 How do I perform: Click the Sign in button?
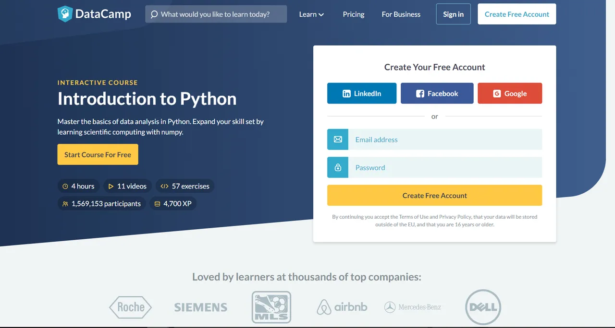(454, 14)
